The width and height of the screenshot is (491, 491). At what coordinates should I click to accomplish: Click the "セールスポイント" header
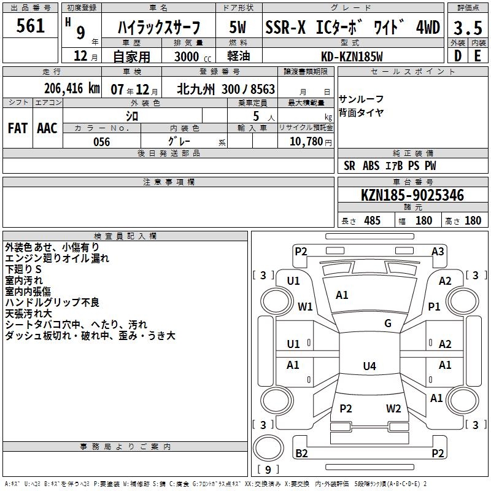tap(412, 71)
